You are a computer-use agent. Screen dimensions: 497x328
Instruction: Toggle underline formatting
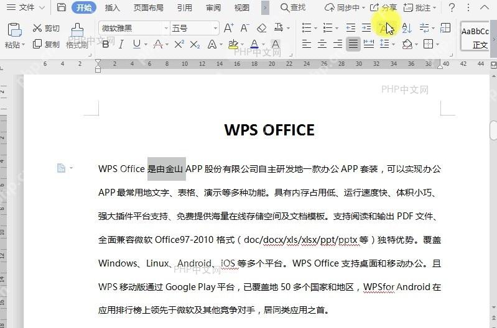(137, 44)
